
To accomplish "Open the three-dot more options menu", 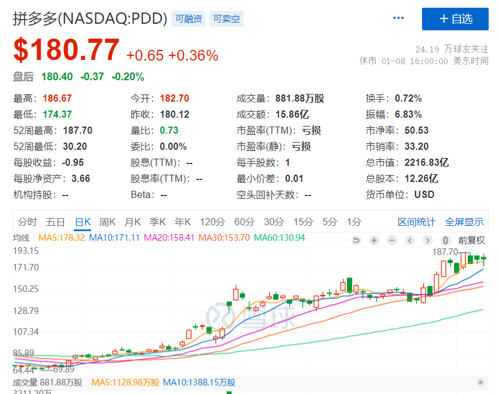I will click(x=398, y=18).
